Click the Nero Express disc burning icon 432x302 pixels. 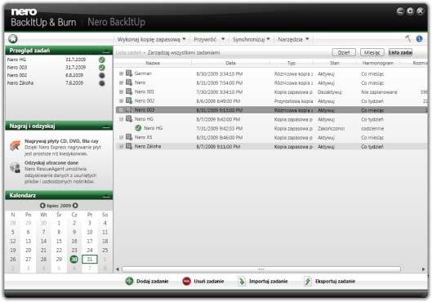pos(16,145)
